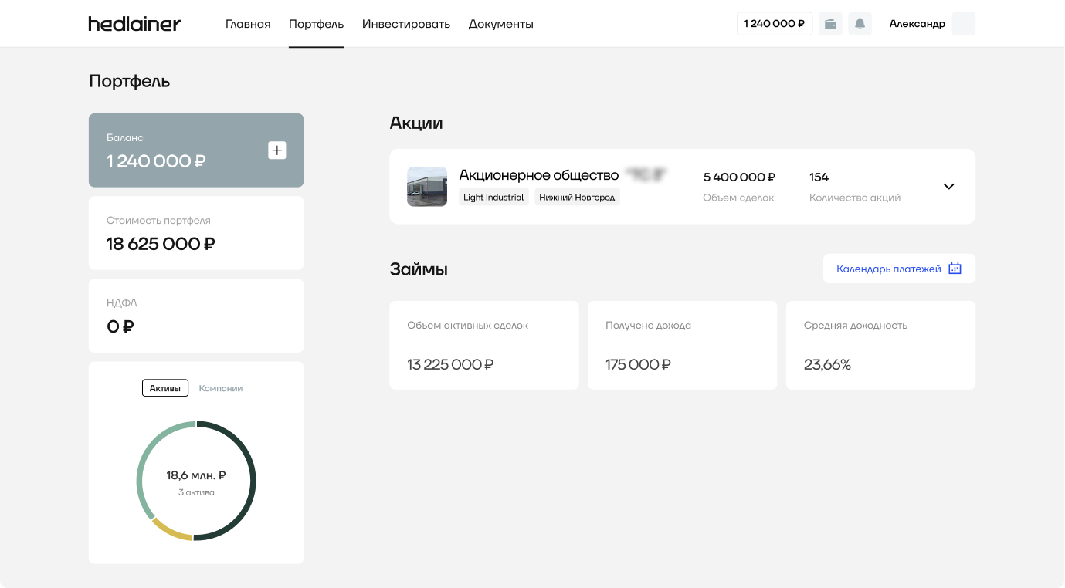Click the Получено дохода label

click(x=648, y=326)
